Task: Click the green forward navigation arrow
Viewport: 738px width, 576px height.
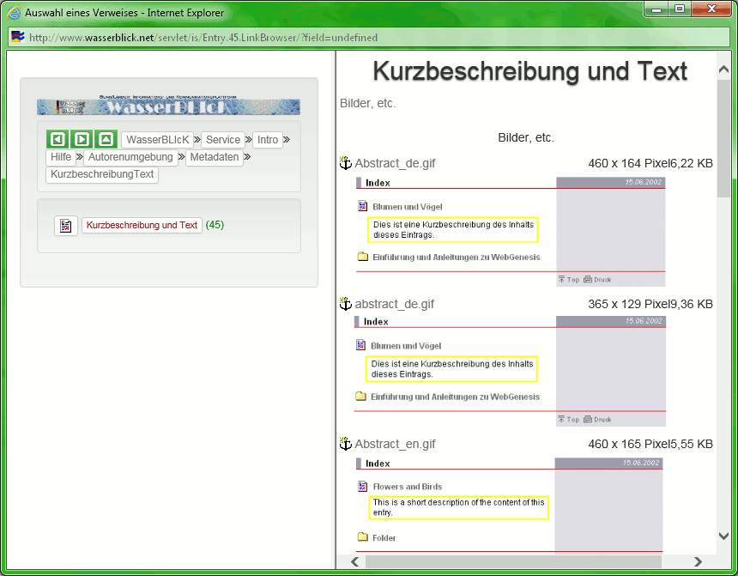Action: (82, 139)
